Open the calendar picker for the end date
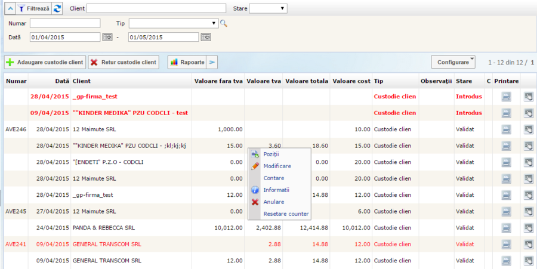The image size is (537, 269). coord(206,37)
